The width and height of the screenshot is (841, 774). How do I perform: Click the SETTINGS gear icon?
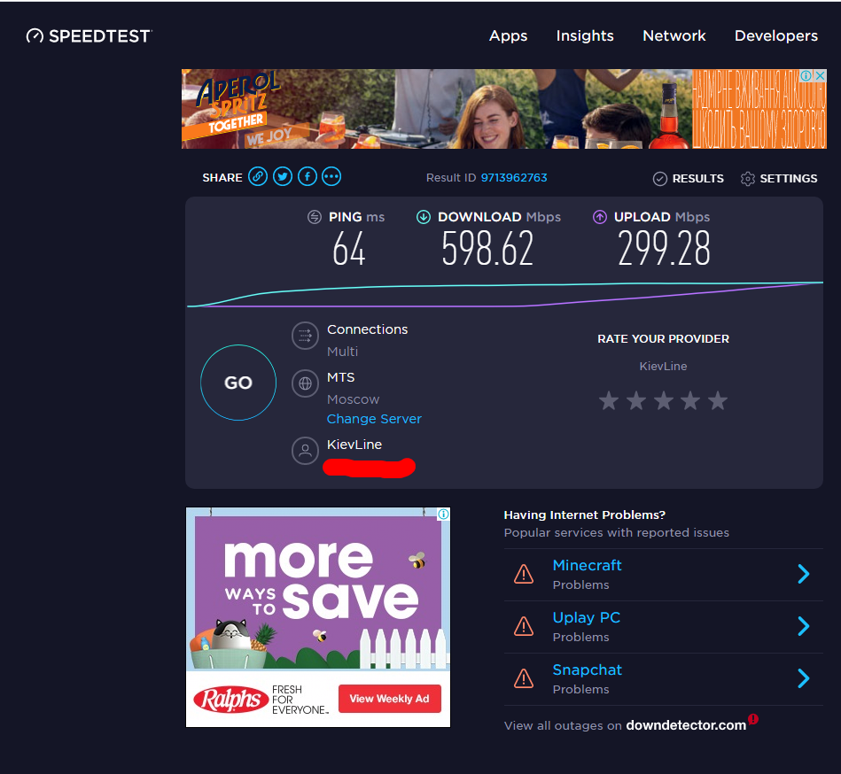(x=748, y=179)
